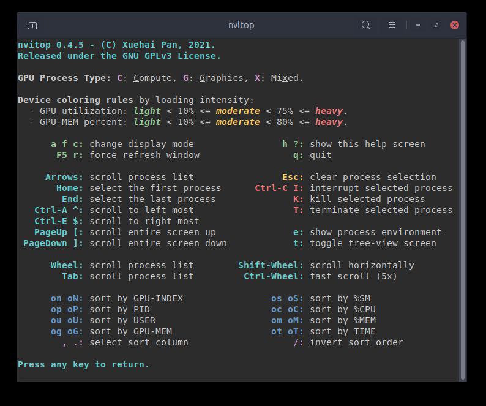Close the nvitop terminal window
Screen dimensions: 486x406
pos(455,25)
